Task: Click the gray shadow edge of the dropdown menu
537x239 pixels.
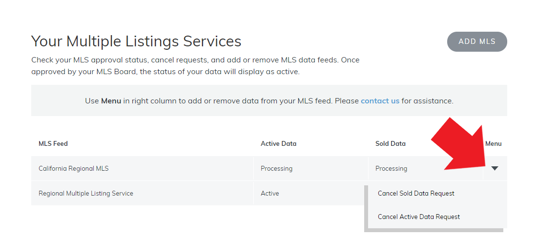Action: point(366,208)
